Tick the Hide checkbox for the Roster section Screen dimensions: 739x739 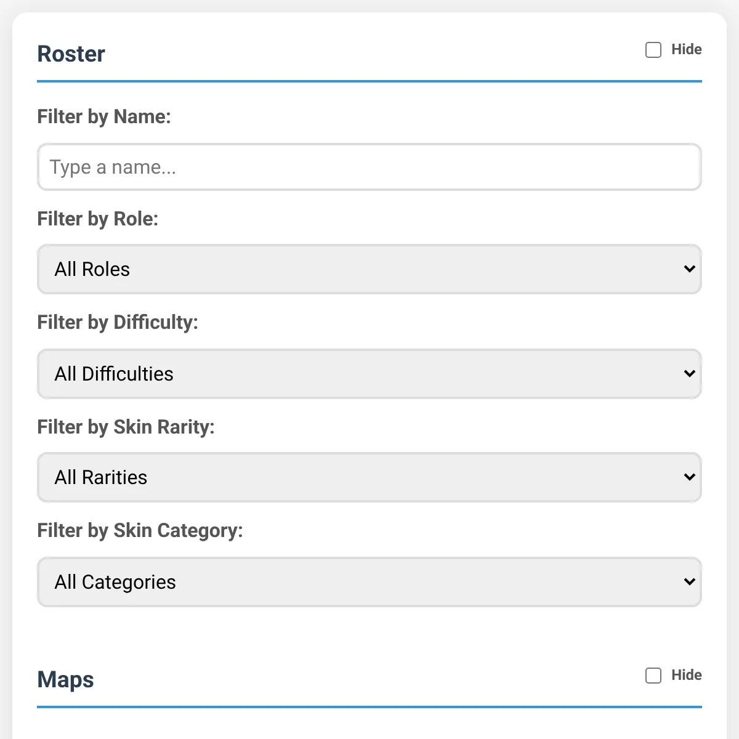[x=653, y=50]
